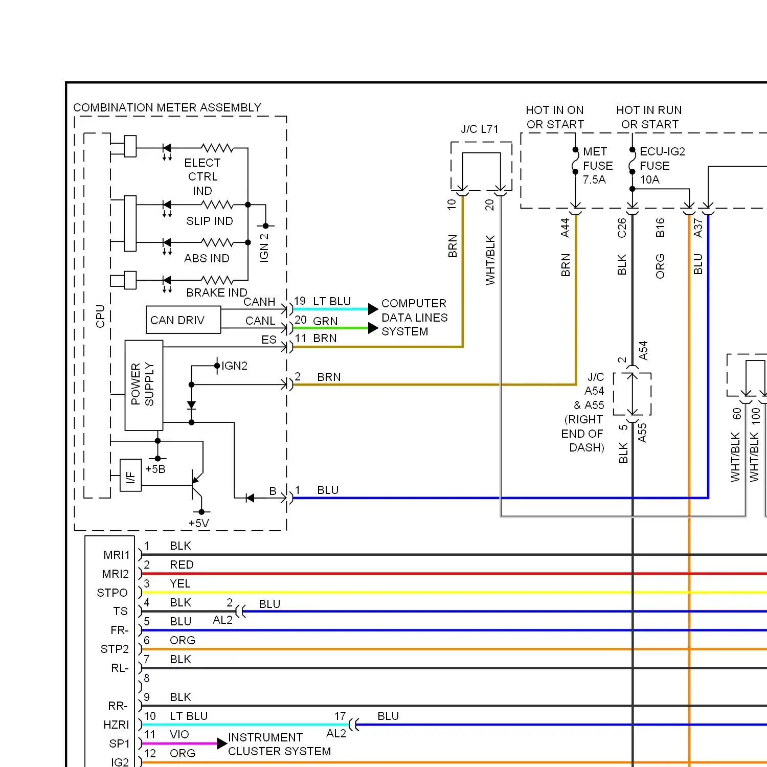Select the YEL wire label at pin 3
The image size is (767, 767).
pos(180,583)
